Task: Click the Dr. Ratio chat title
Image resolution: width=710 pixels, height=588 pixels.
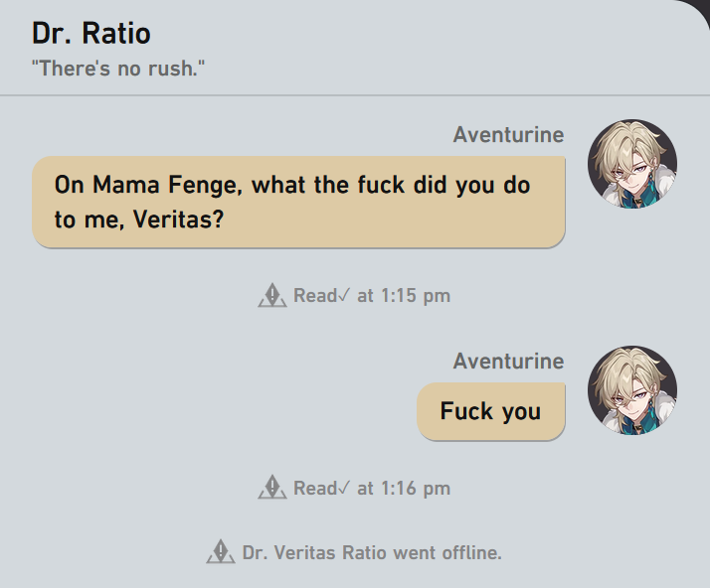Action: (x=91, y=33)
